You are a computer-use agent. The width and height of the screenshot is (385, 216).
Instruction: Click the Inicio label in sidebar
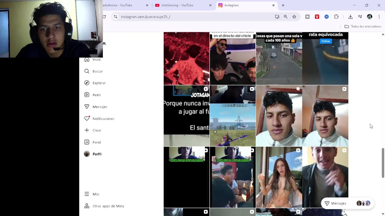point(97,59)
